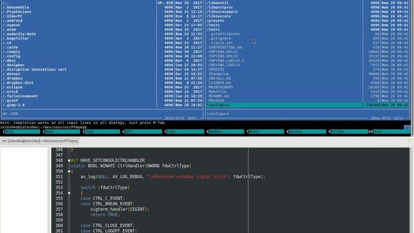Select .gitattributes file in right panel
The image size is (414, 233).
pyautogui.click(x=224, y=34)
